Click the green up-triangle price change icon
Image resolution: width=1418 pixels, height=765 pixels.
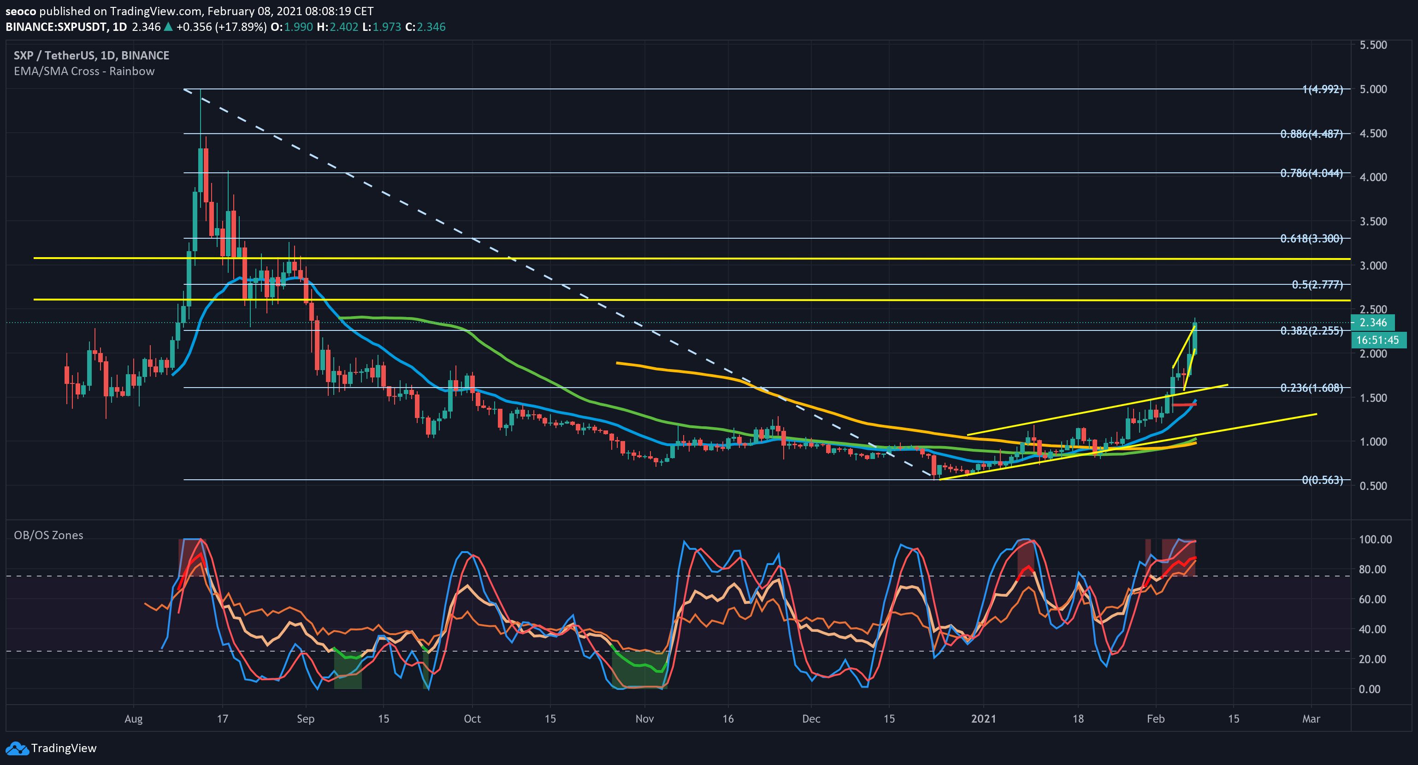coord(168,26)
